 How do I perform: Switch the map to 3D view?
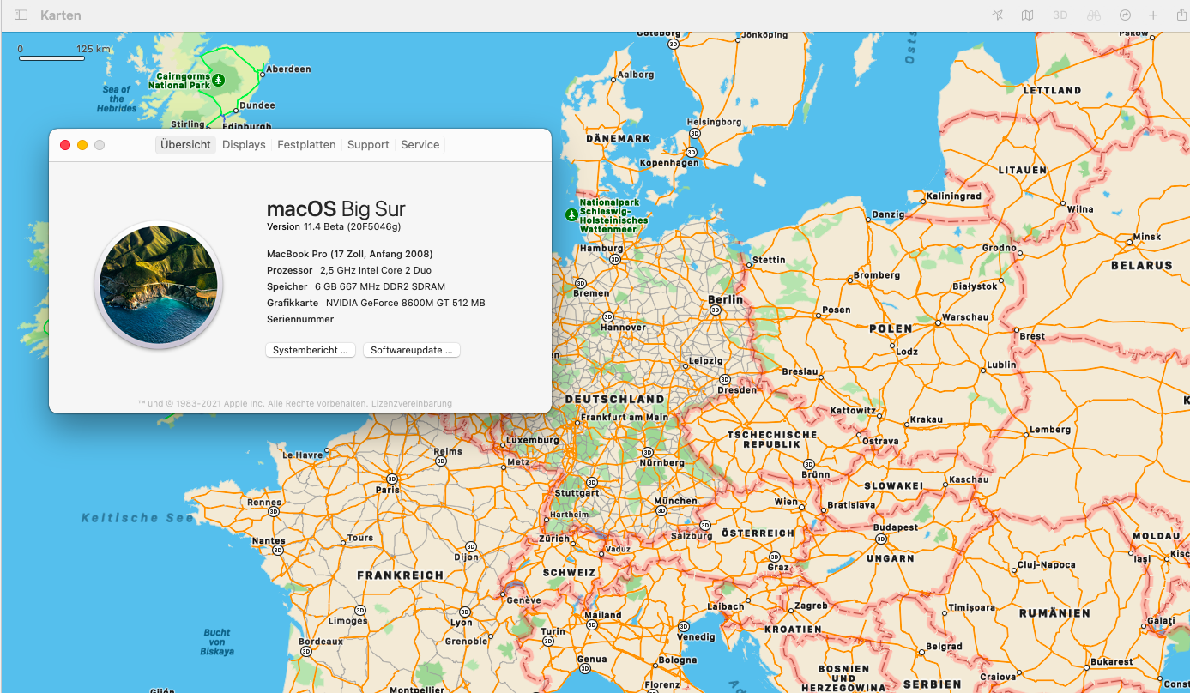[x=1060, y=15]
